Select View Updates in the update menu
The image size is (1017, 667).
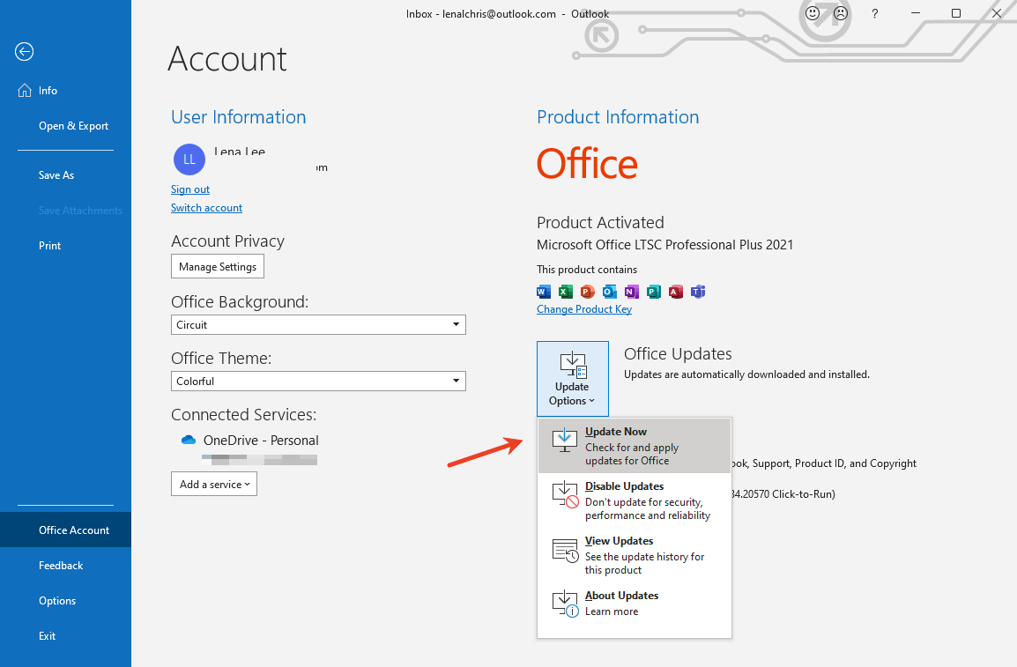[619, 540]
